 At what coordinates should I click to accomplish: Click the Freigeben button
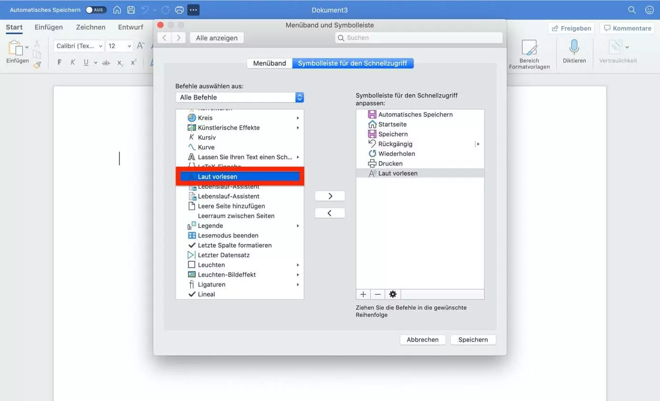point(571,28)
